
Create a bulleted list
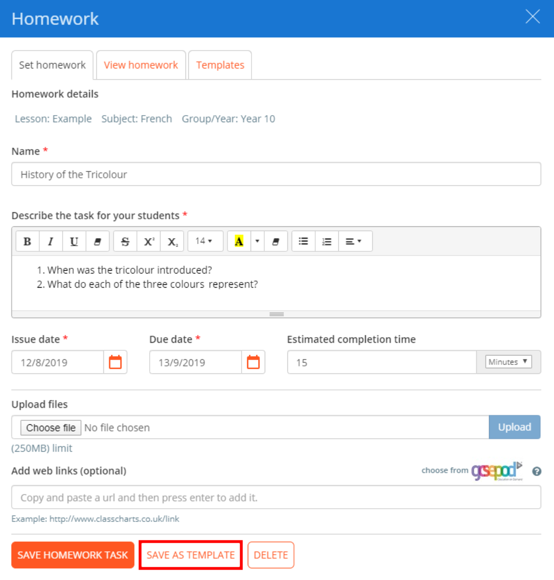(x=303, y=241)
